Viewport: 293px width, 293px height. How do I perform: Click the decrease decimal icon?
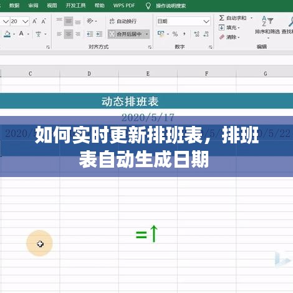[206, 34]
